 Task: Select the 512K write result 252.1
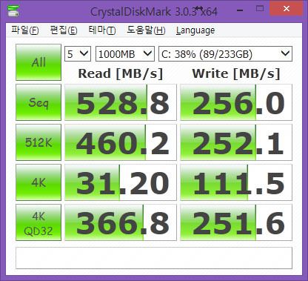[236, 142]
